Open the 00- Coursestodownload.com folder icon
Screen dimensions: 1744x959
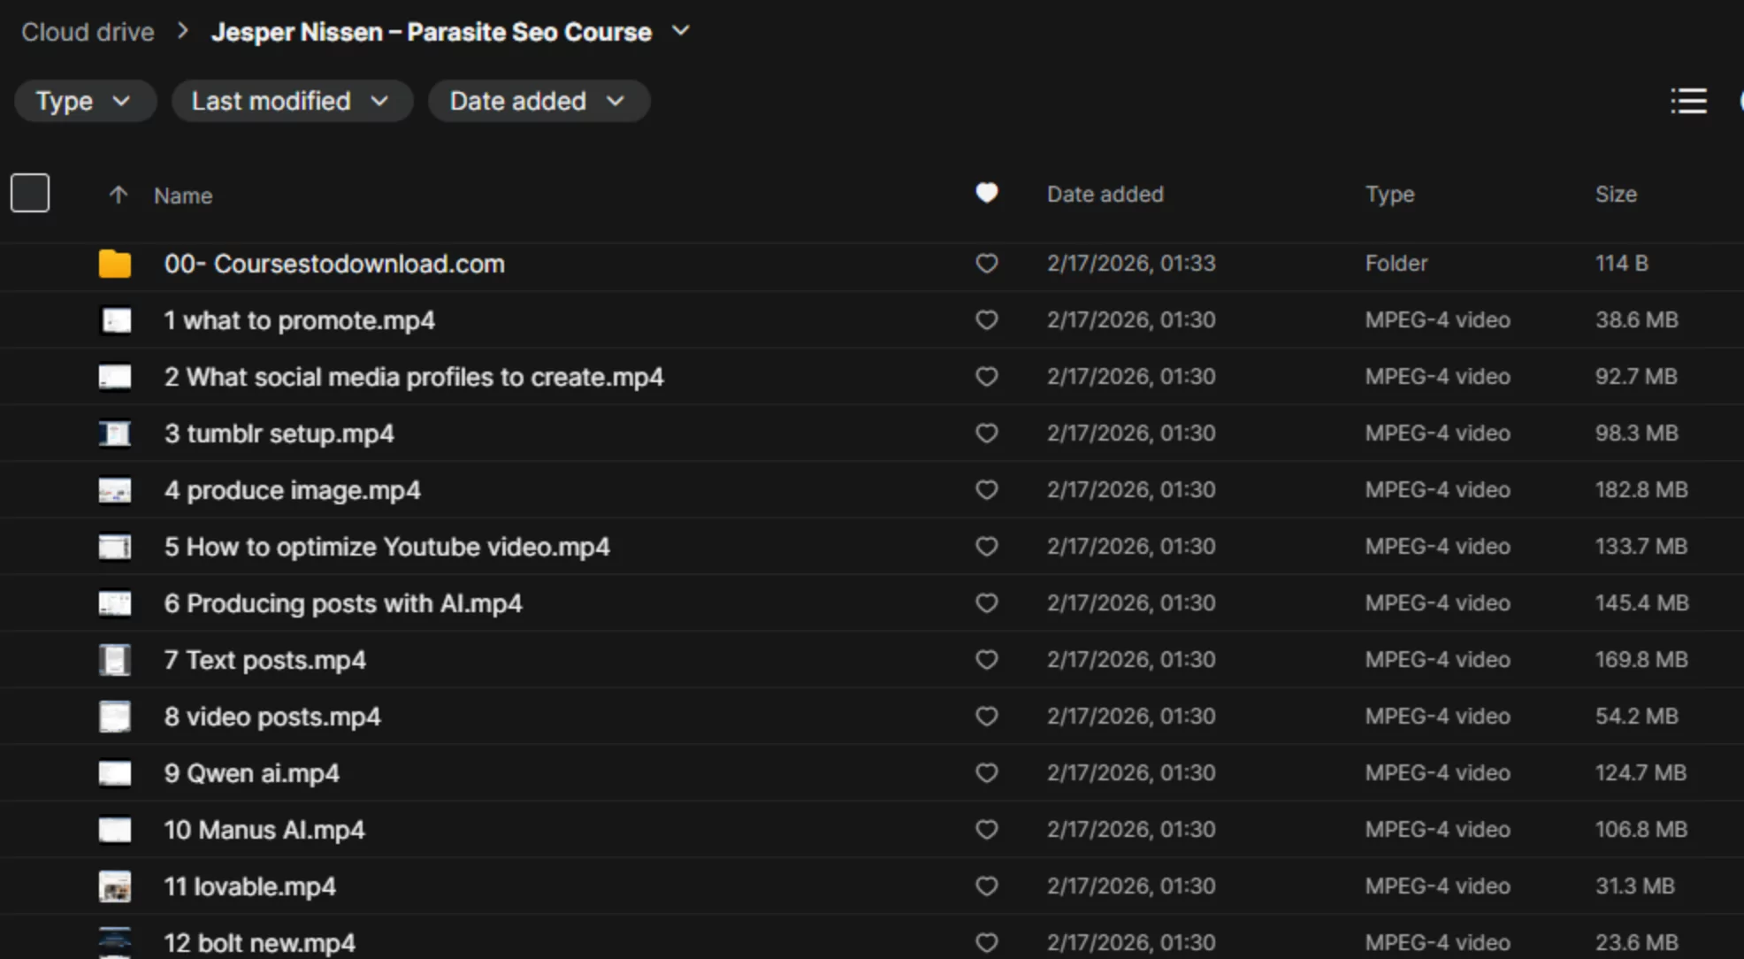tap(115, 264)
